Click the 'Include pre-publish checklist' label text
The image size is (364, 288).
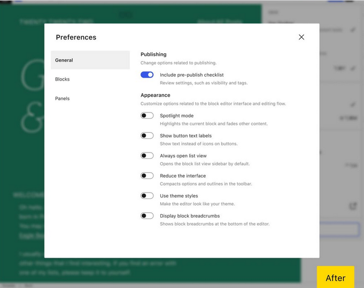tap(191, 75)
